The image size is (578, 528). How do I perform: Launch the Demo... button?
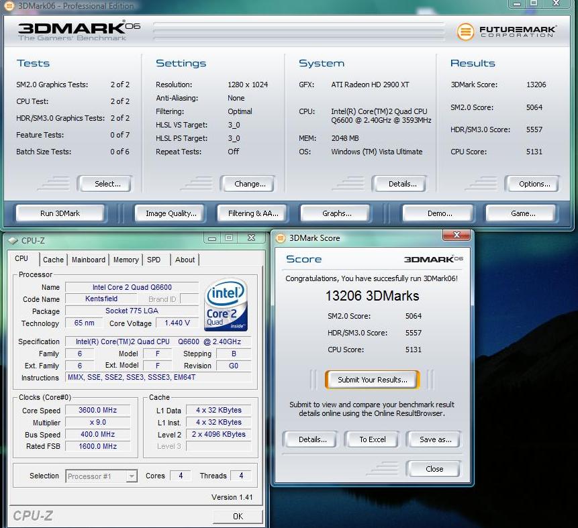(x=438, y=213)
